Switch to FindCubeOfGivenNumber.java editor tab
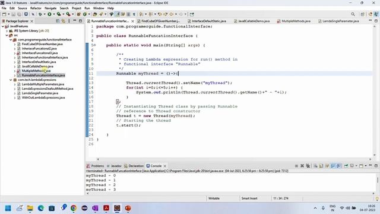This screenshot has width=380, height=214. (160, 21)
